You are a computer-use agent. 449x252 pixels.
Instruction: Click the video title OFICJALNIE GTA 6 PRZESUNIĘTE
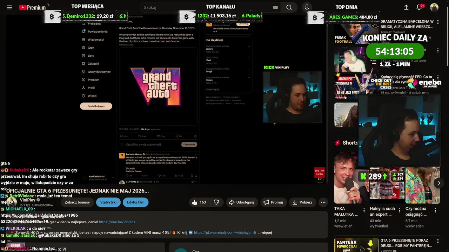tap(78, 191)
